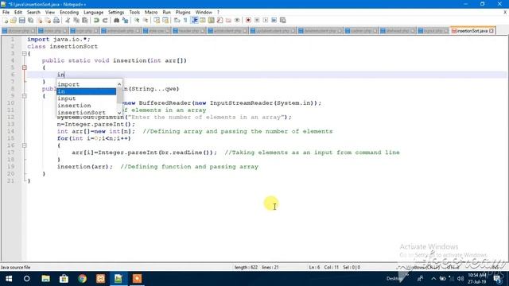Click the Close All toolbar icon
Image resolution: width=509 pixels, height=286 pixels.
point(48,20)
